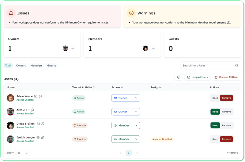Click the Insights column header

[156, 87]
